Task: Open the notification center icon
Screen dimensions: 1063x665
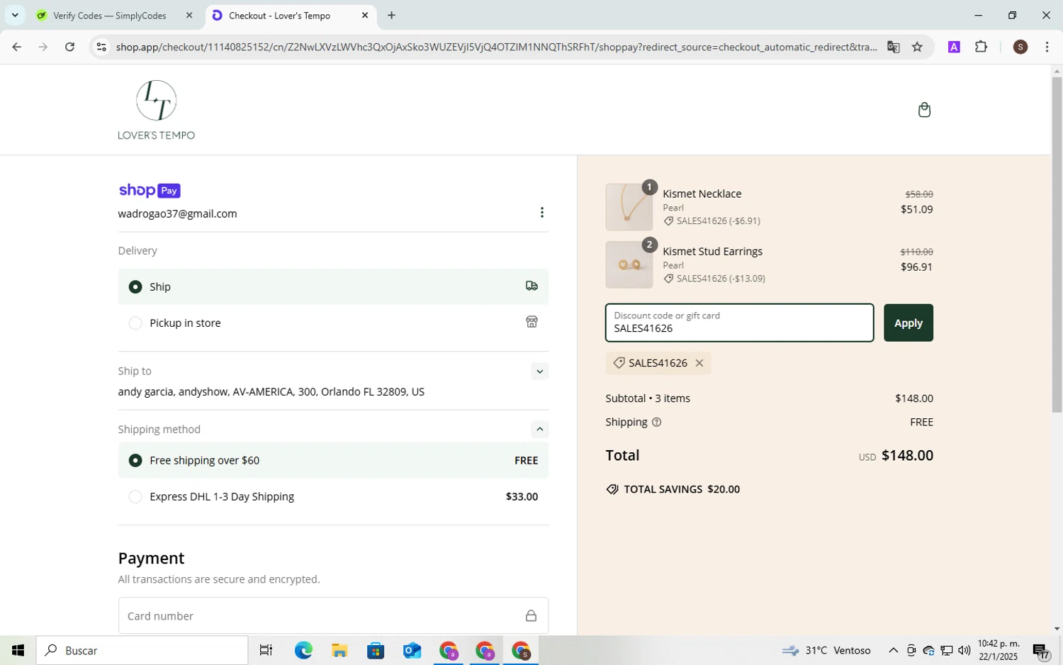Action: click(x=1040, y=650)
